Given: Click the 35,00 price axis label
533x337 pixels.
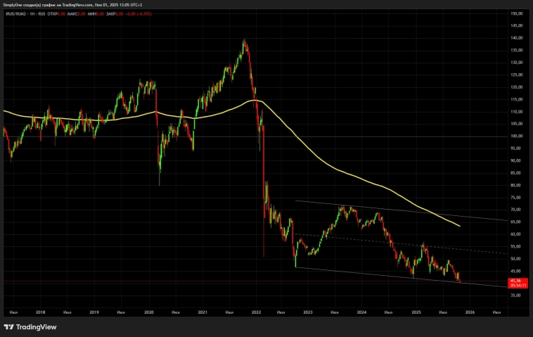Looking at the screenshot, I should (x=516, y=295).
